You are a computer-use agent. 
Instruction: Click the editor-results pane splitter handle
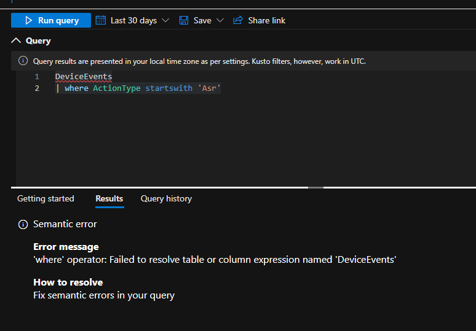[315, 188]
